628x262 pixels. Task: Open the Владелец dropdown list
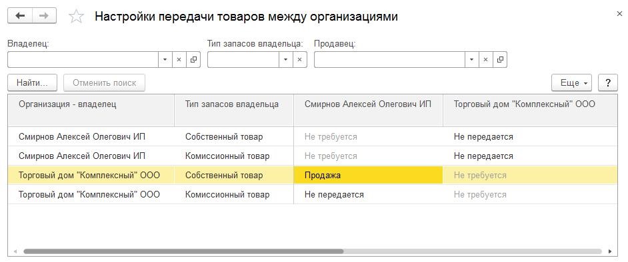165,59
